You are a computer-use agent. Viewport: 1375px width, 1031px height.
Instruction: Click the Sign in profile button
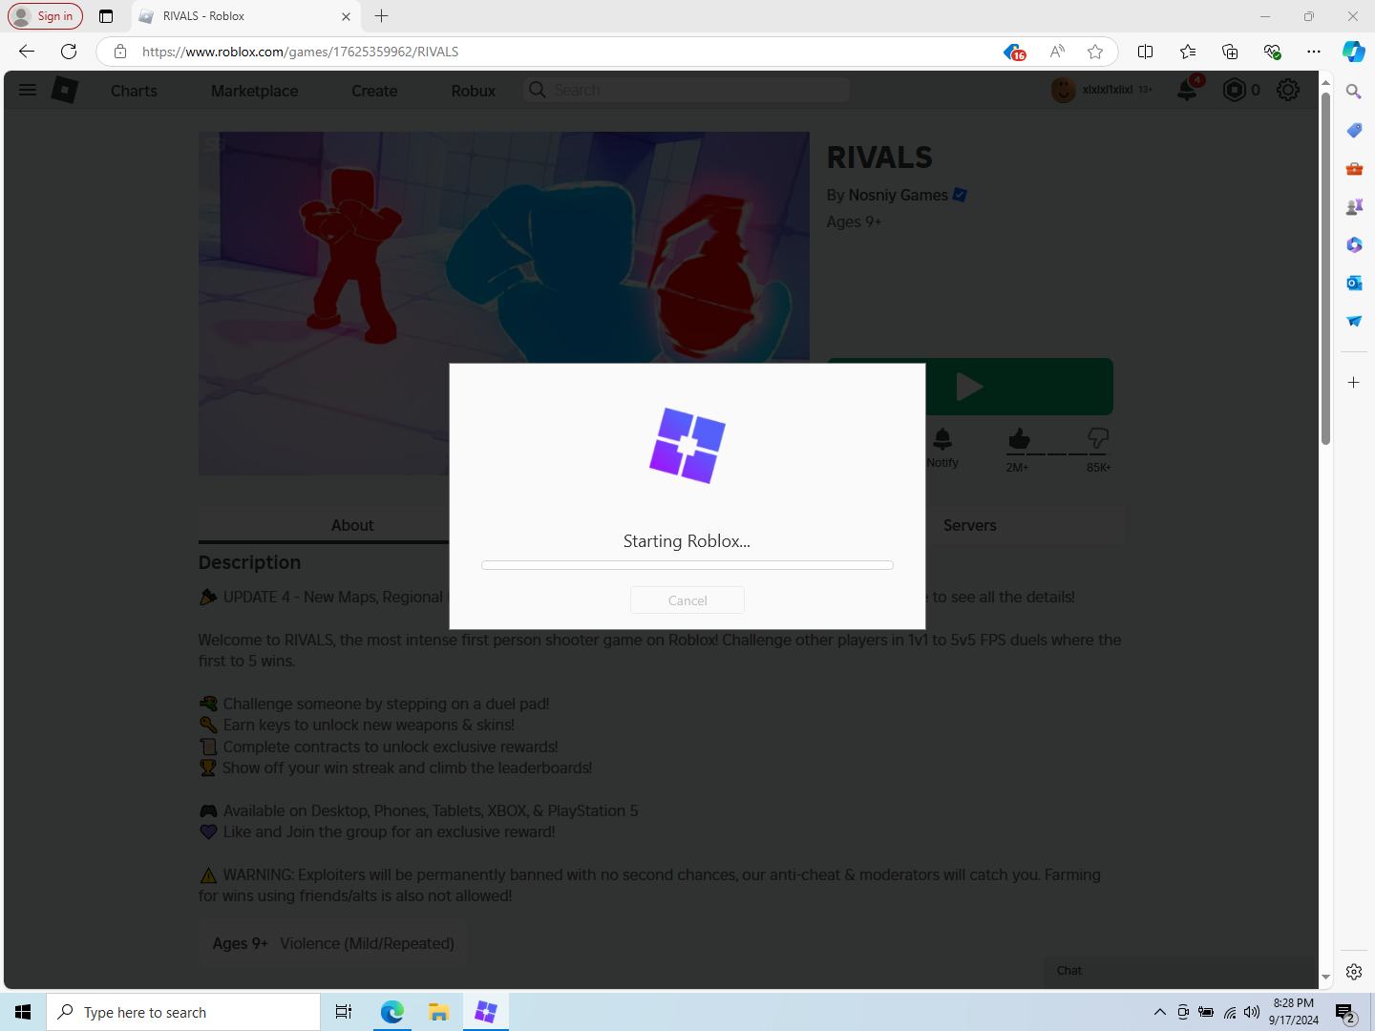click(45, 16)
